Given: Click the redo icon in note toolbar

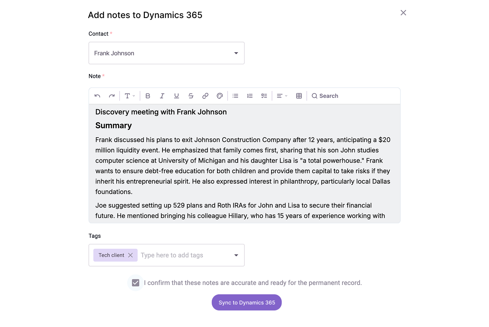Looking at the screenshot, I should coord(112,96).
